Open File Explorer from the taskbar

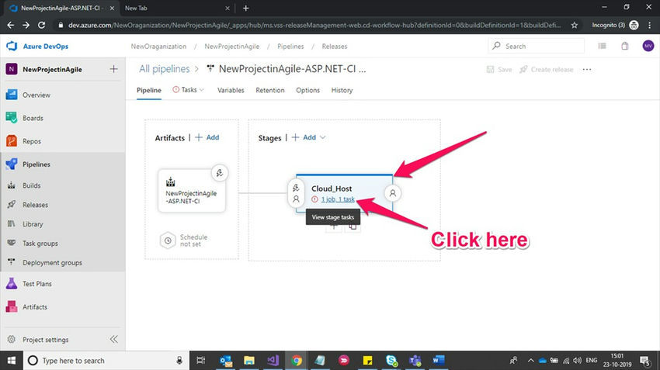(x=249, y=361)
